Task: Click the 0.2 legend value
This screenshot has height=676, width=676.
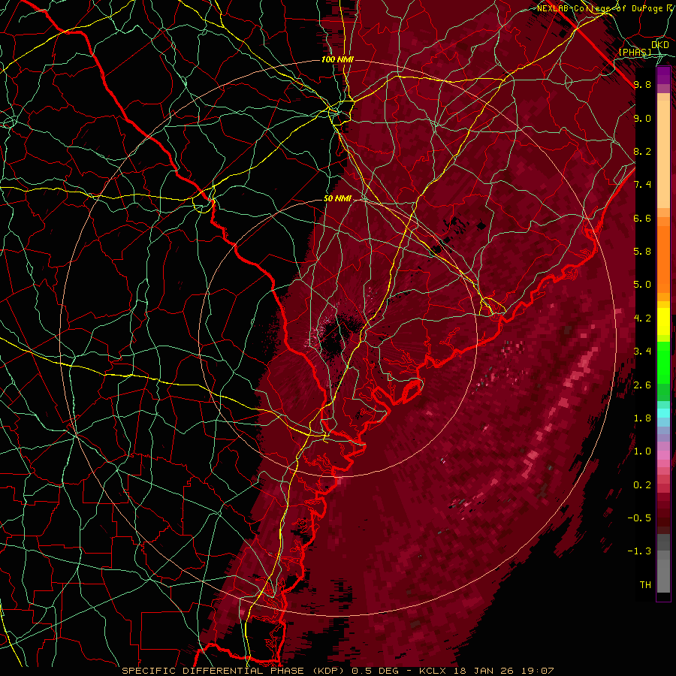Action: [x=642, y=485]
